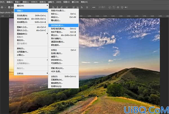Apply 色调均化(Q) from the adjustments submenu

click(x=63, y=86)
